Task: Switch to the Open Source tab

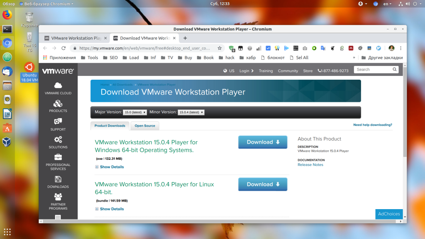Action: pyautogui.click(x=144, y=125)
